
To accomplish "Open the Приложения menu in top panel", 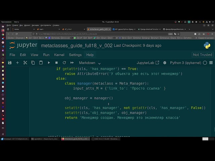I will click(6, 22).
